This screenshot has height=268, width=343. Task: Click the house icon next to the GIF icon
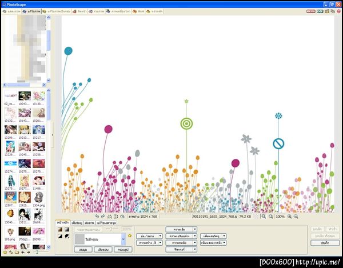point(327,11)
